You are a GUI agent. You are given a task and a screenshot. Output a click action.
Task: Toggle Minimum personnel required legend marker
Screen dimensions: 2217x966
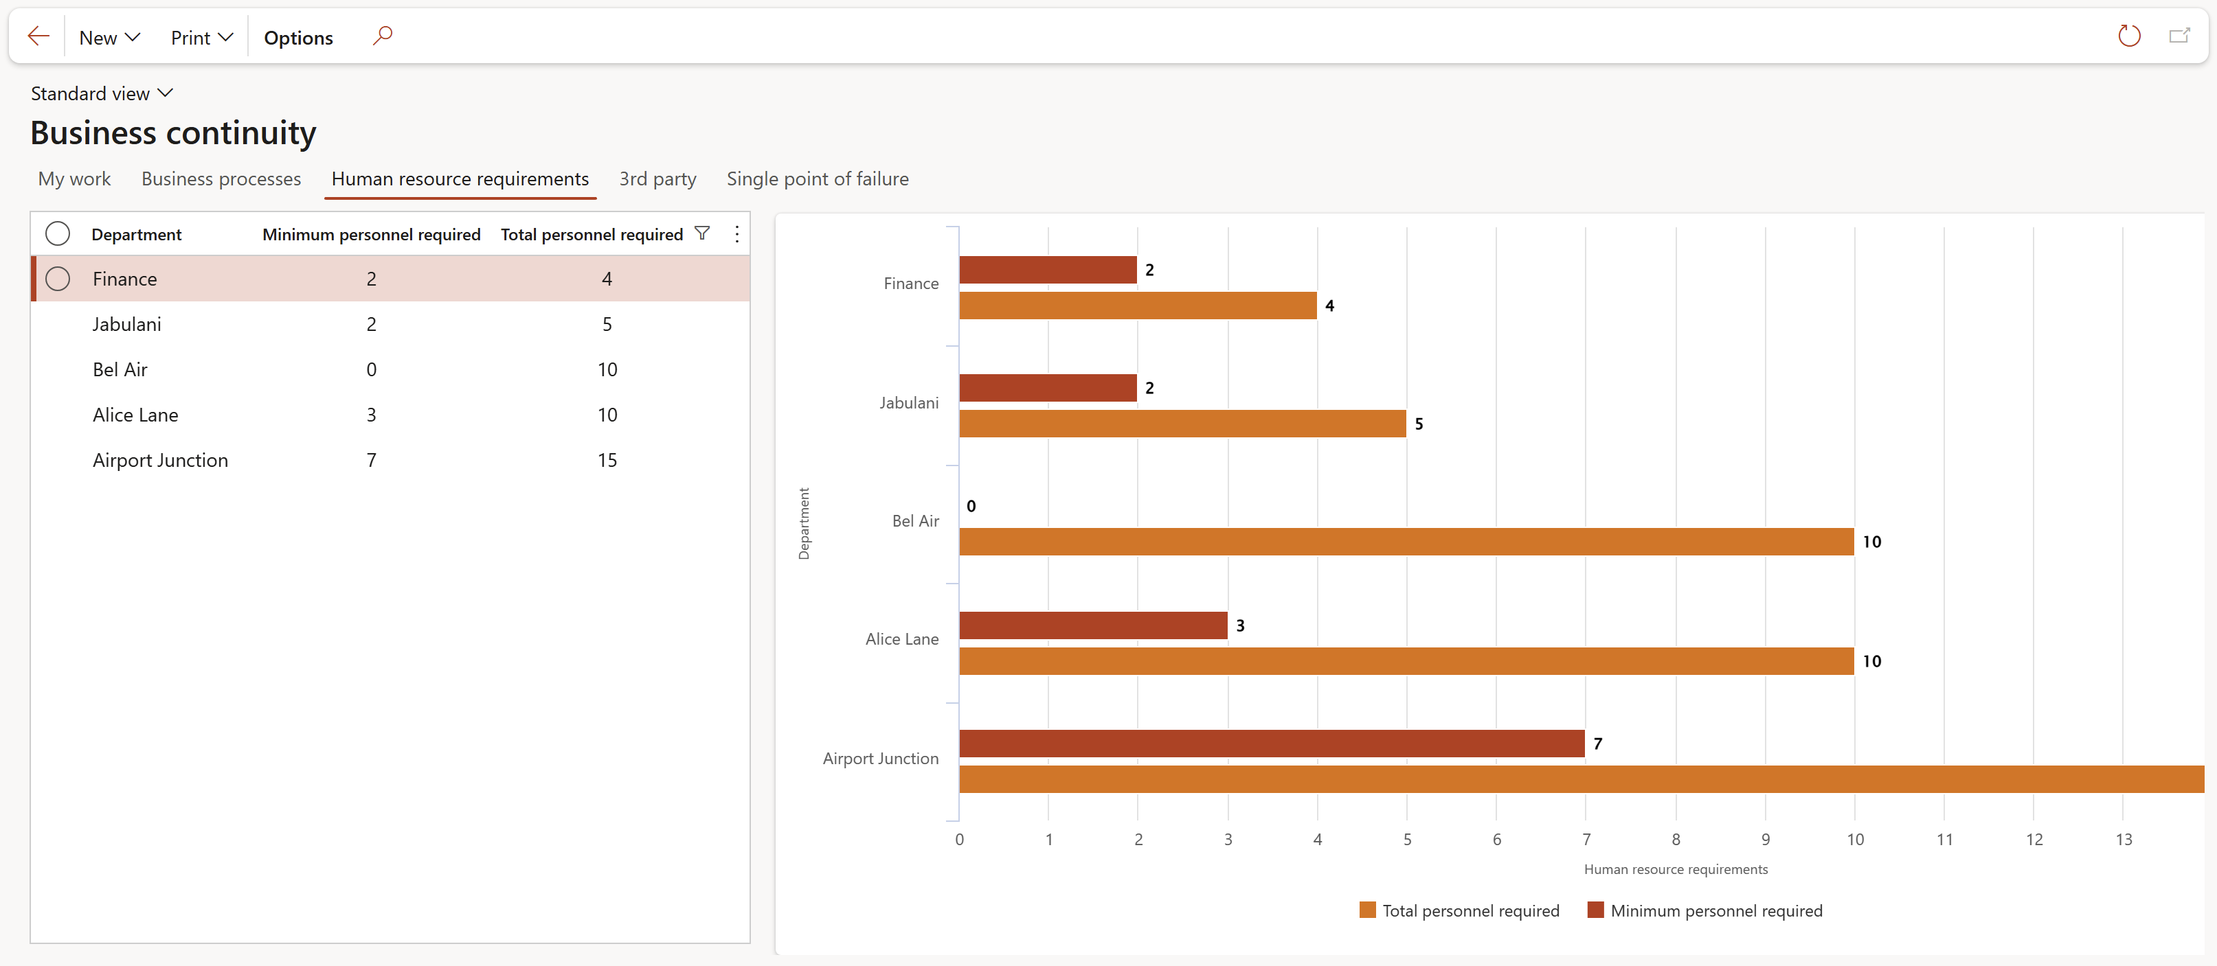pyautogui.click(x=1595, y=910)
